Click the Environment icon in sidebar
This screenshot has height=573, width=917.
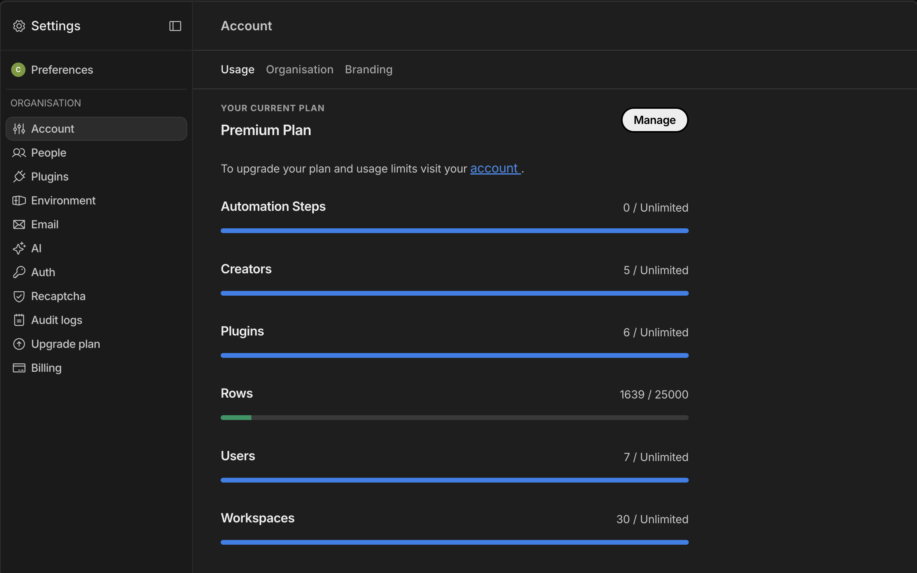19,200
